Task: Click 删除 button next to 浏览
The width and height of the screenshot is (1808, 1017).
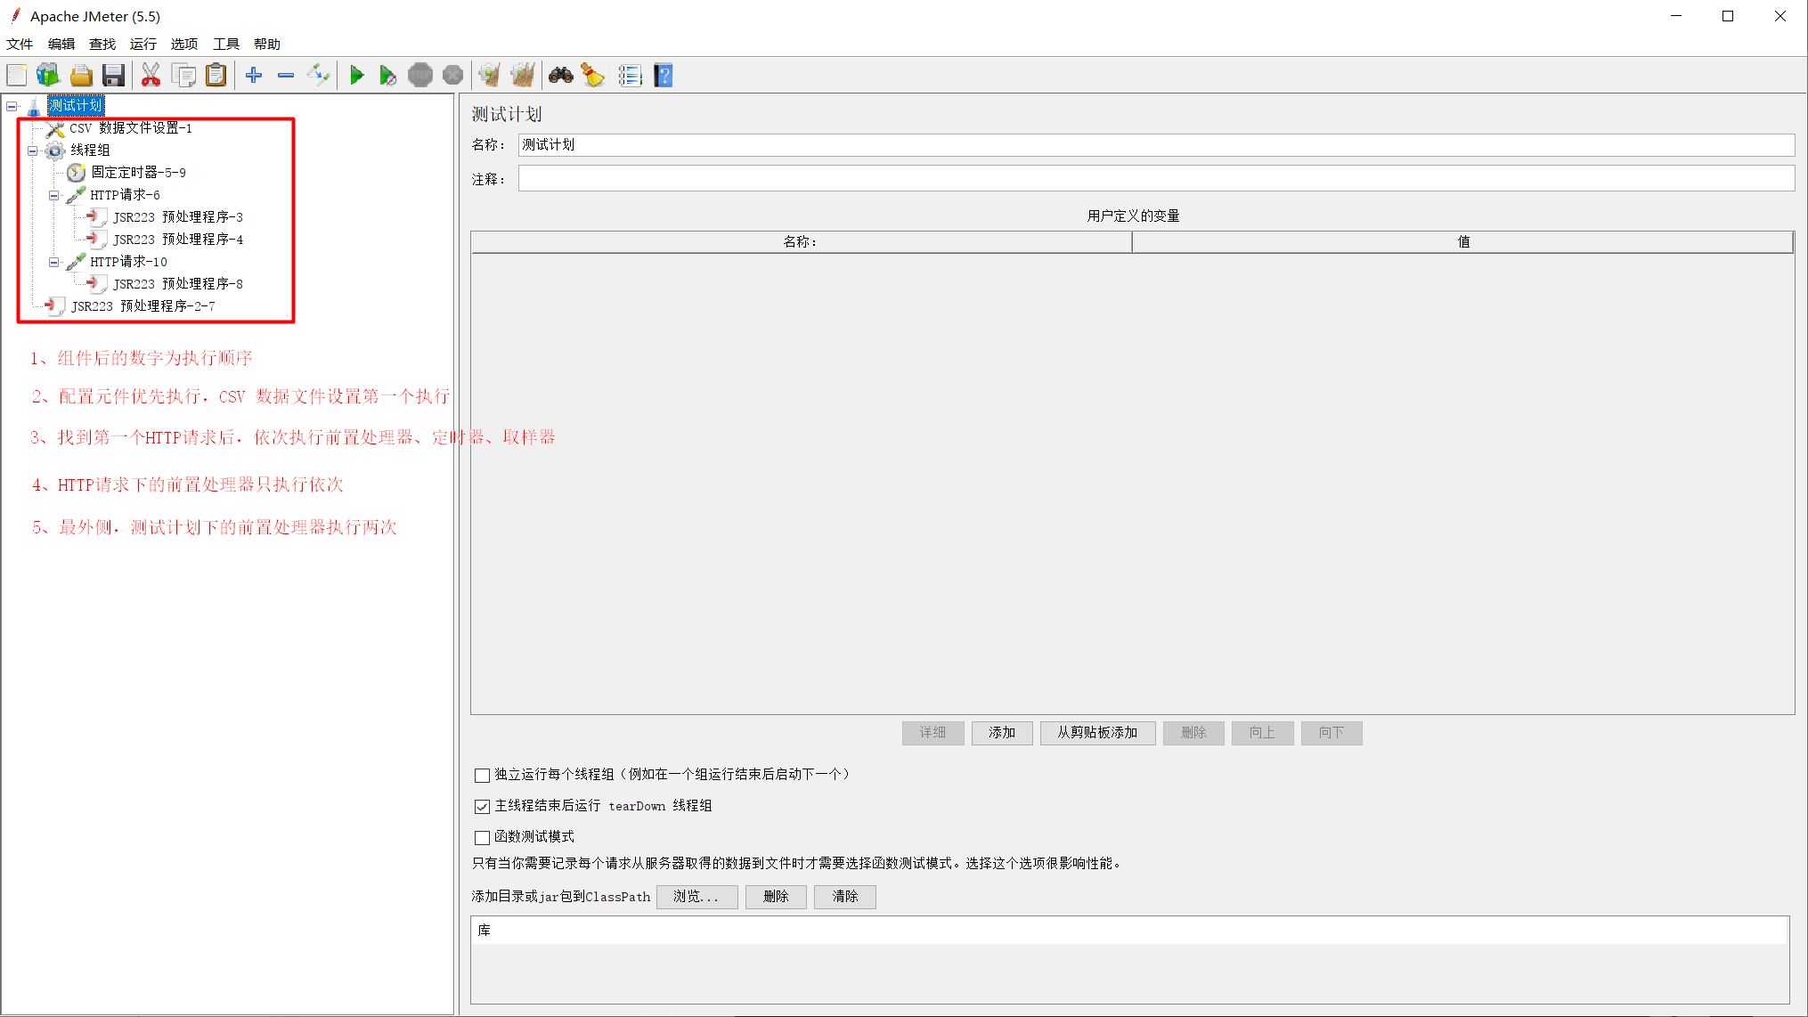Action: [776, 897]
